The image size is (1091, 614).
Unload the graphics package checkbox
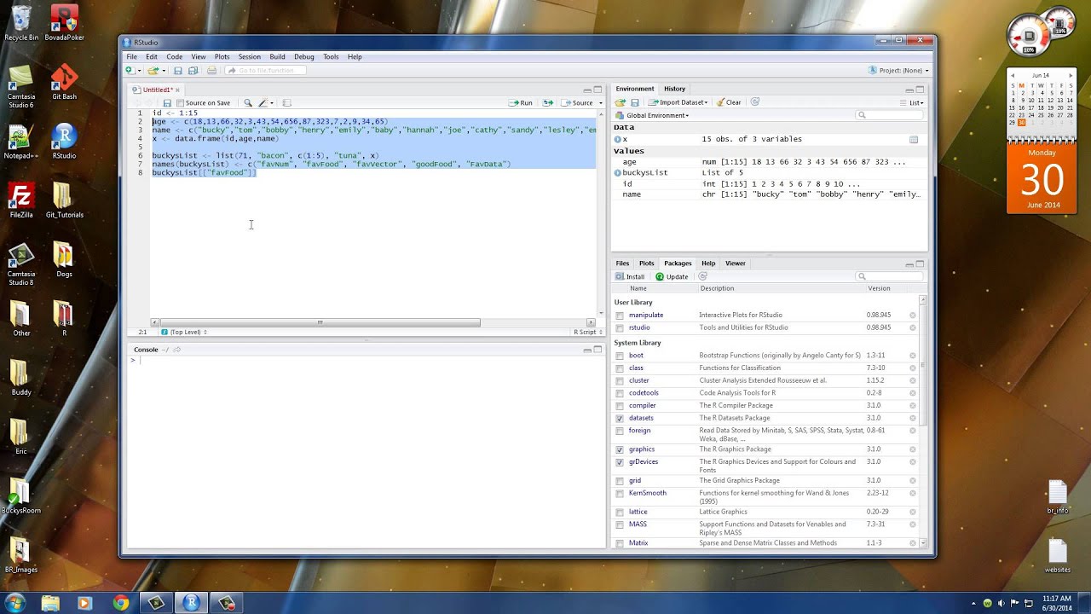pos(620,449)
